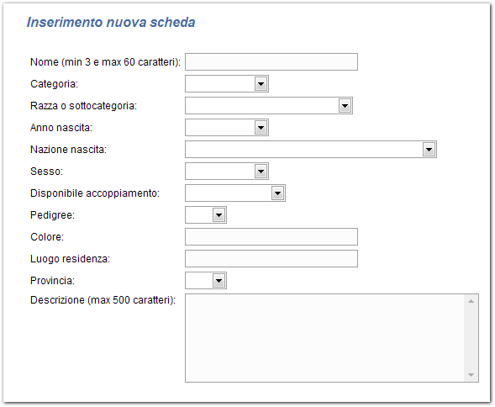The image size is (495, 407).
Task: Open the Provincia dropdown
Action: [219, 281]
